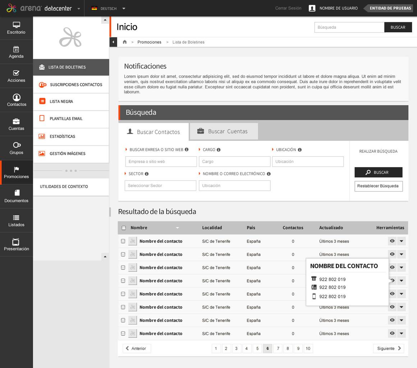This screenshot has height=368, width=417.
Task: Switch to Buscar Cuentas tab
Action: [x=224, y=132]
